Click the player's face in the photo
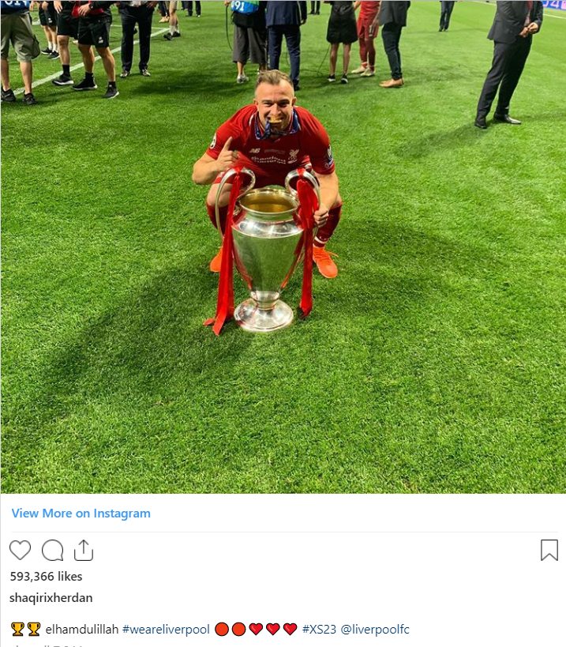 [274, 101]
